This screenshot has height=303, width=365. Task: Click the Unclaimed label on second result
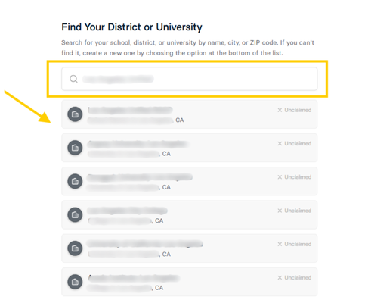[x=295, y=144]
